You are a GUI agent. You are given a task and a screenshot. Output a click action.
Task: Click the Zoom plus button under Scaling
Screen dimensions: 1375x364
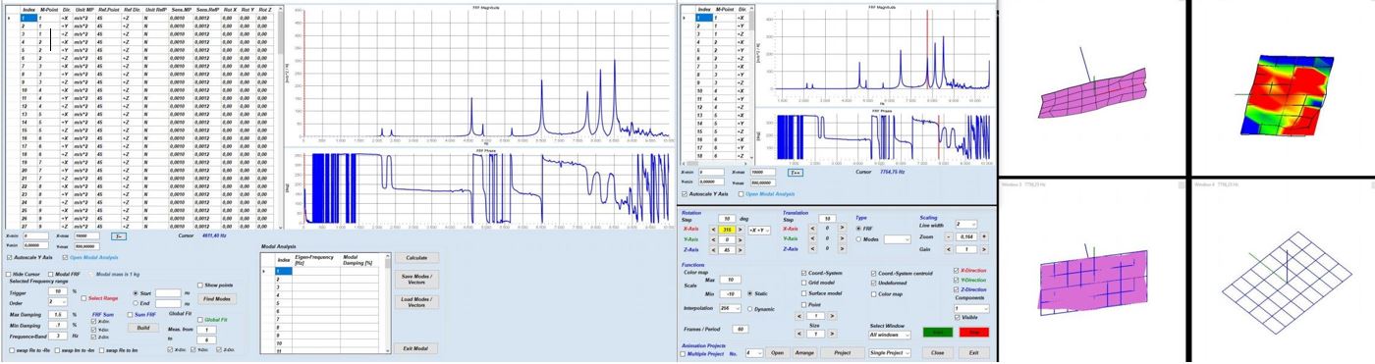coord(984,236)
